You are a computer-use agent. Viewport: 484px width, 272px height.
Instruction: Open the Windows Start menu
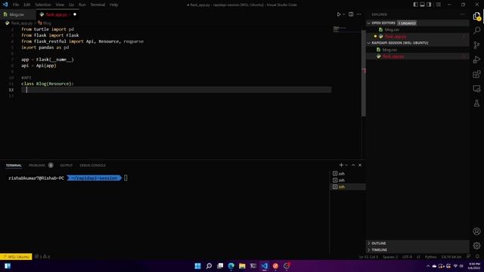[198, 266]
